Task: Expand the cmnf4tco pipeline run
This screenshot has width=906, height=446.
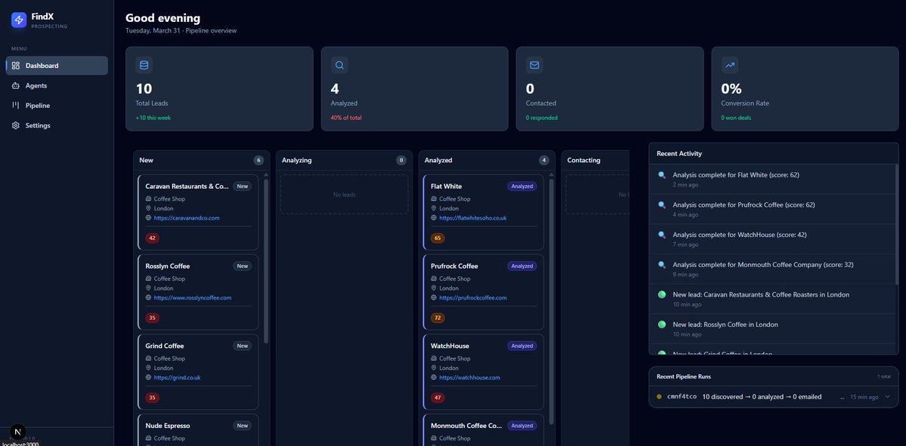Action: click(x=888, y=397)
